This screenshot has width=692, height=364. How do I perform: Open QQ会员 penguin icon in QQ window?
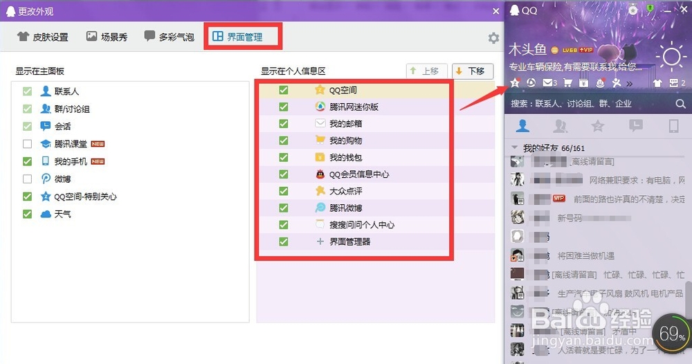click(x=600, y=82)
